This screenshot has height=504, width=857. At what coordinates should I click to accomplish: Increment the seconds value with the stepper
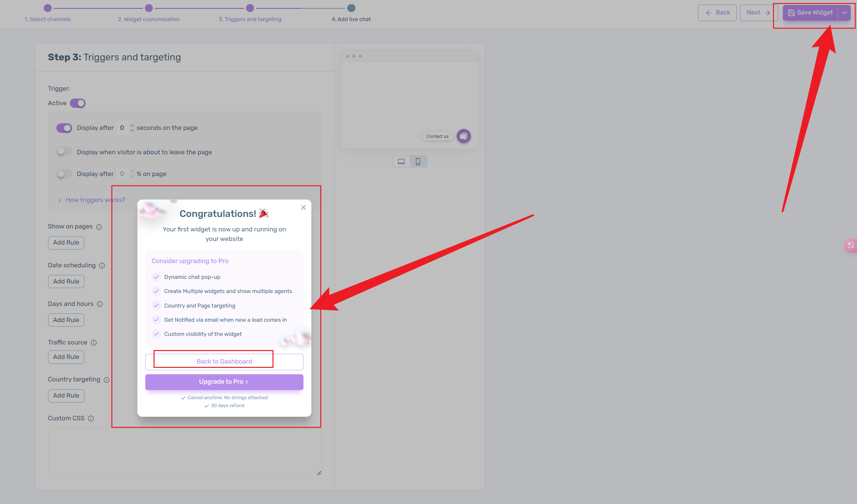131,125
